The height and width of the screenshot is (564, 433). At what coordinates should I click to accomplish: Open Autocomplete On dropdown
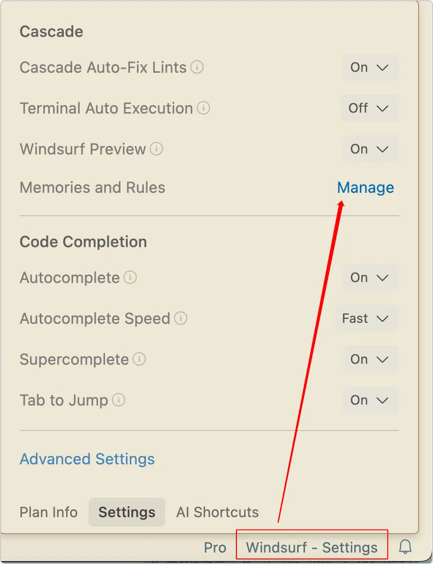click(x=370, y=278)
